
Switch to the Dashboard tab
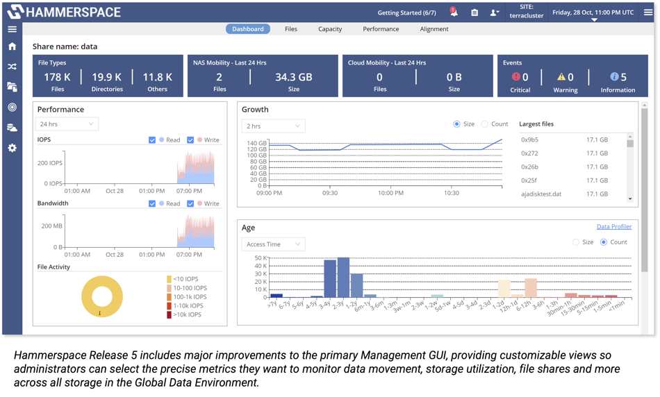click(248, 29)
